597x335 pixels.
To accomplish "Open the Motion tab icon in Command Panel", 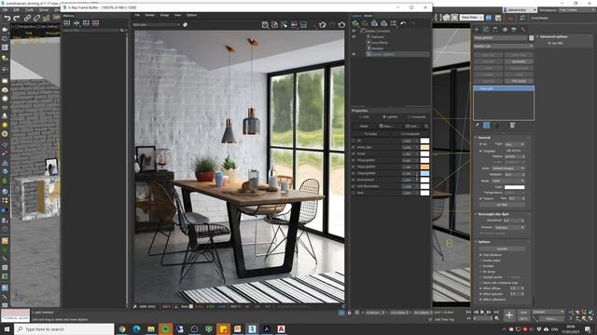I will tap(505, 29).
